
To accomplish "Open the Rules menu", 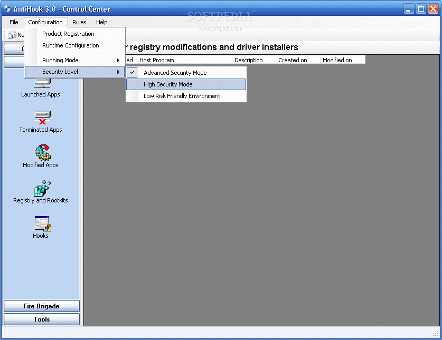I will (79, 22).
